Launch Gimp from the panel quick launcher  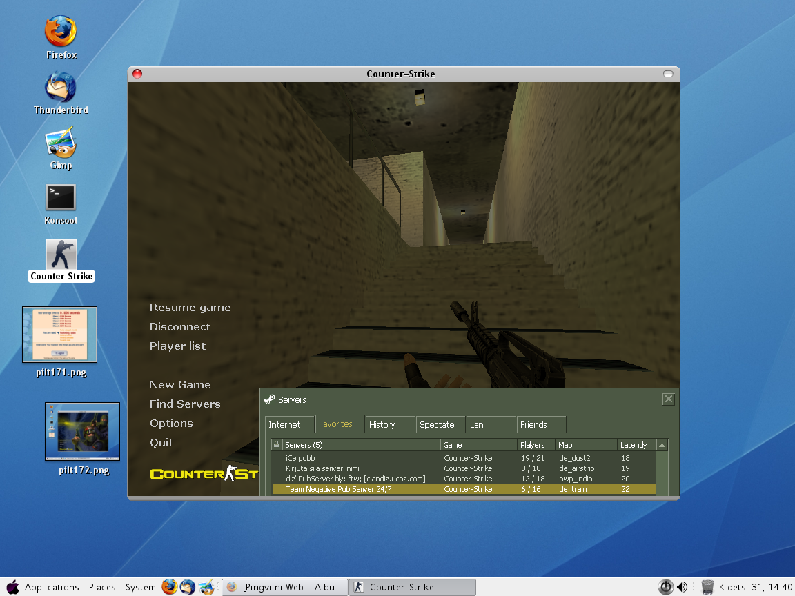click(206, 587)
